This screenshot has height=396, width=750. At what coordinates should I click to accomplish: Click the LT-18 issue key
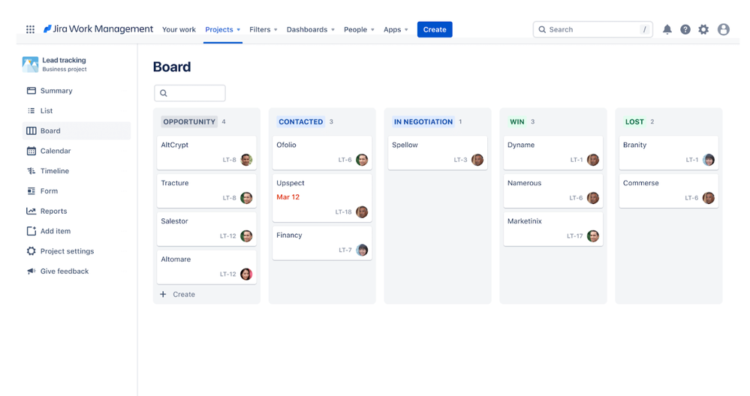pos(343,211)
